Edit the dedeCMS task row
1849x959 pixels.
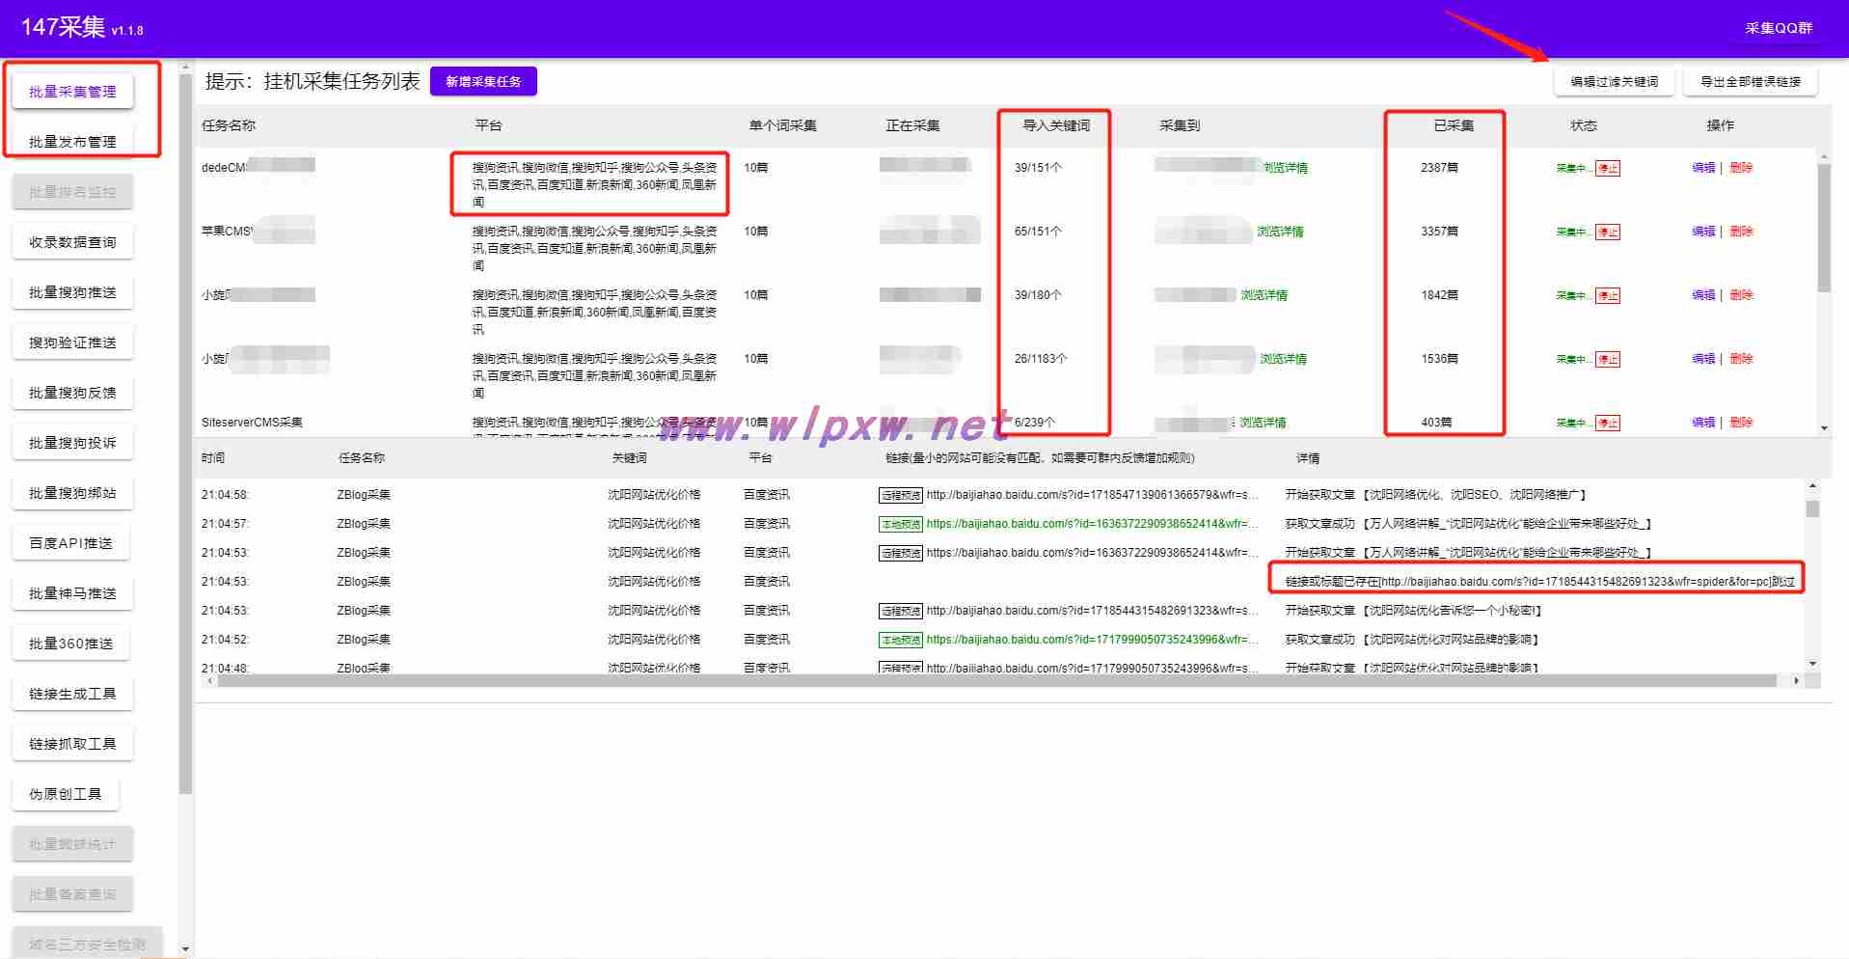pos(1703,168)
